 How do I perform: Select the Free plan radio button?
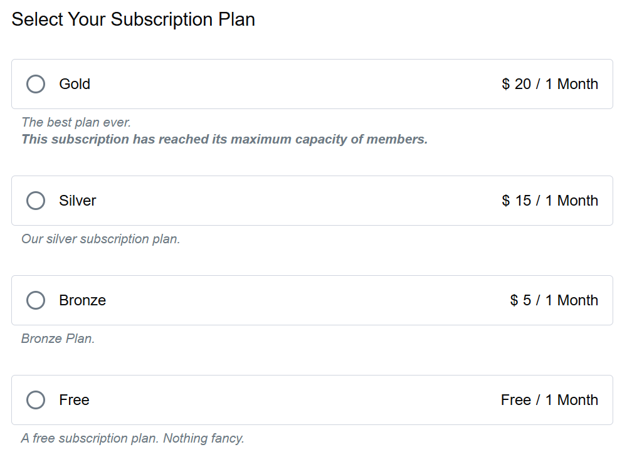[x=36, y=400]
